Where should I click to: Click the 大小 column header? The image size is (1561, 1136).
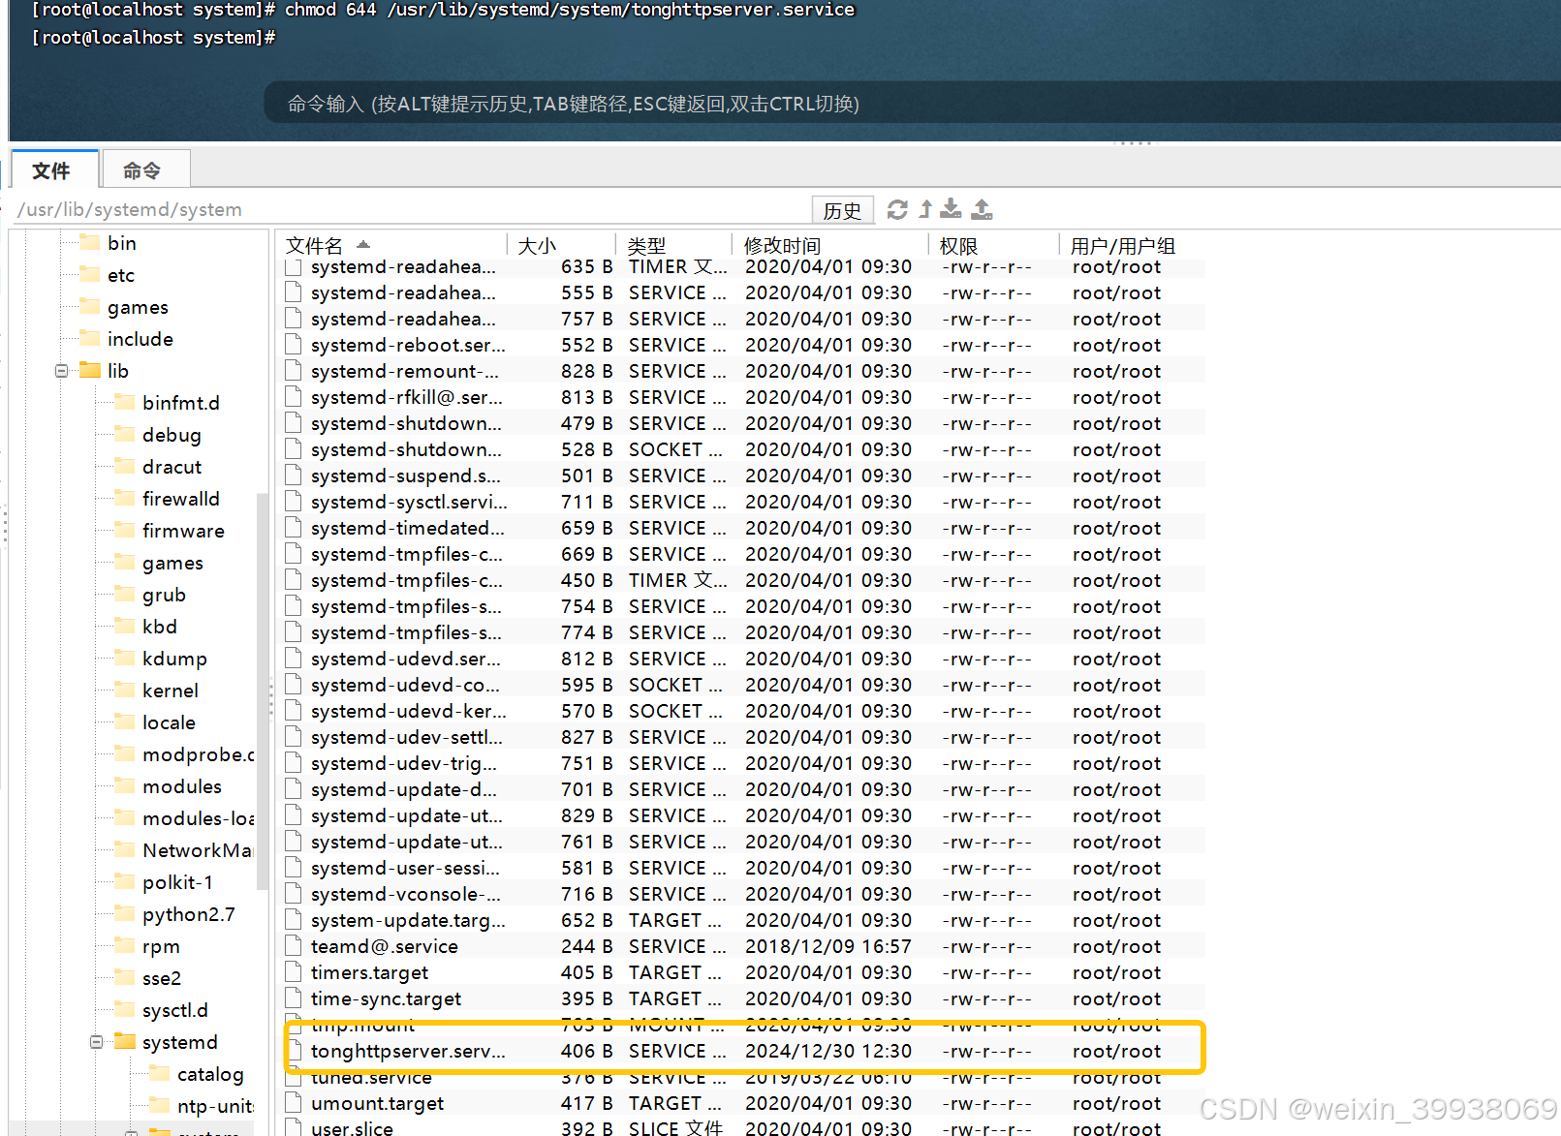[537, 244]
